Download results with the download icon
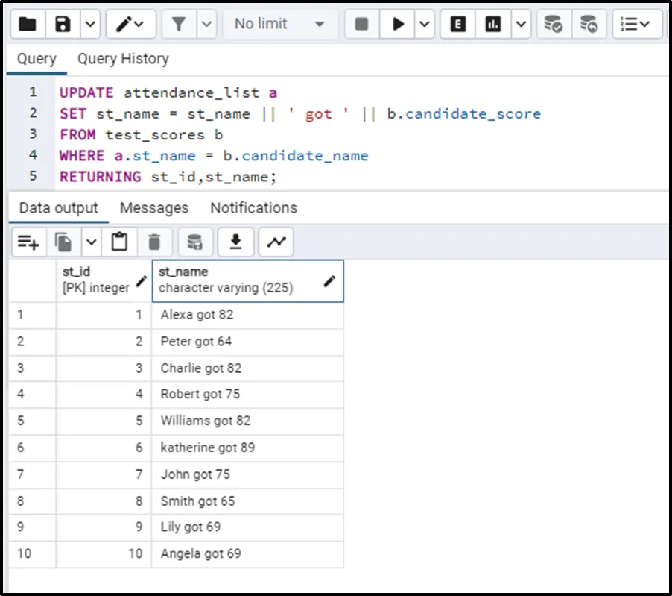Viewport: 672px width, 596px height. click(x=235, y=242)
